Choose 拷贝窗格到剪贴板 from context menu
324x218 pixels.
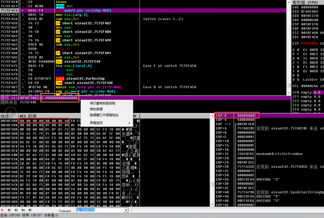pos(103,103)
